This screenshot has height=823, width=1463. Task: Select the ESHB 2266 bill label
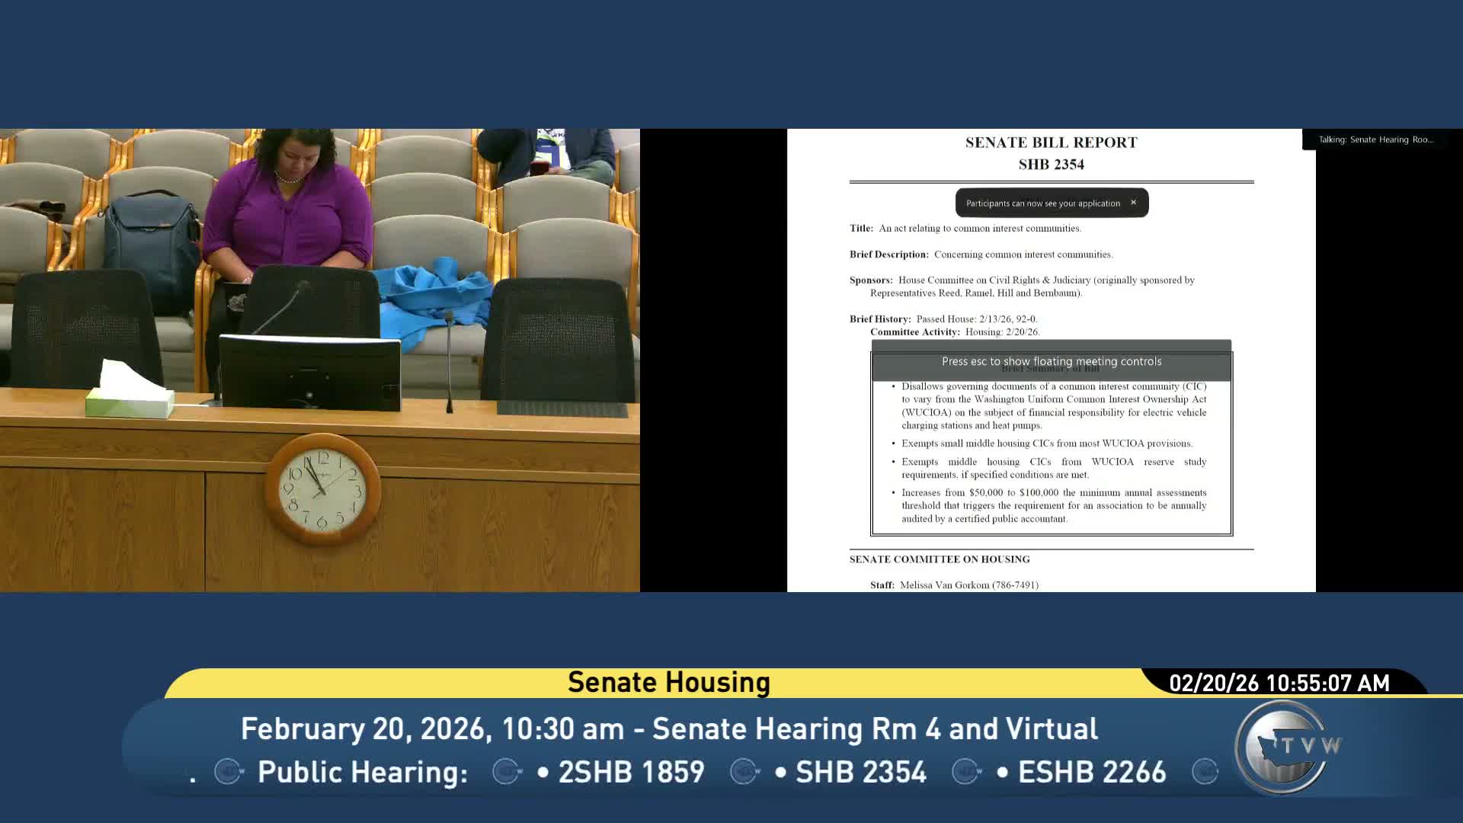[x=1092, y=772]
